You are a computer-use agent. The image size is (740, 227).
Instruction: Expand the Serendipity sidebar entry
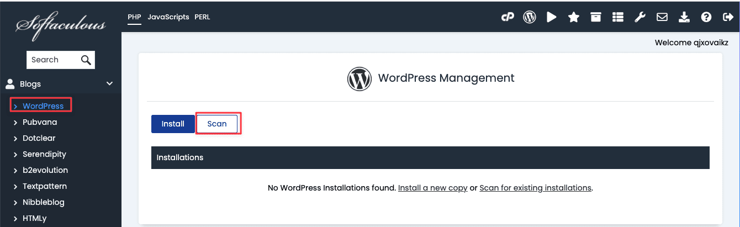coord(44,154)
